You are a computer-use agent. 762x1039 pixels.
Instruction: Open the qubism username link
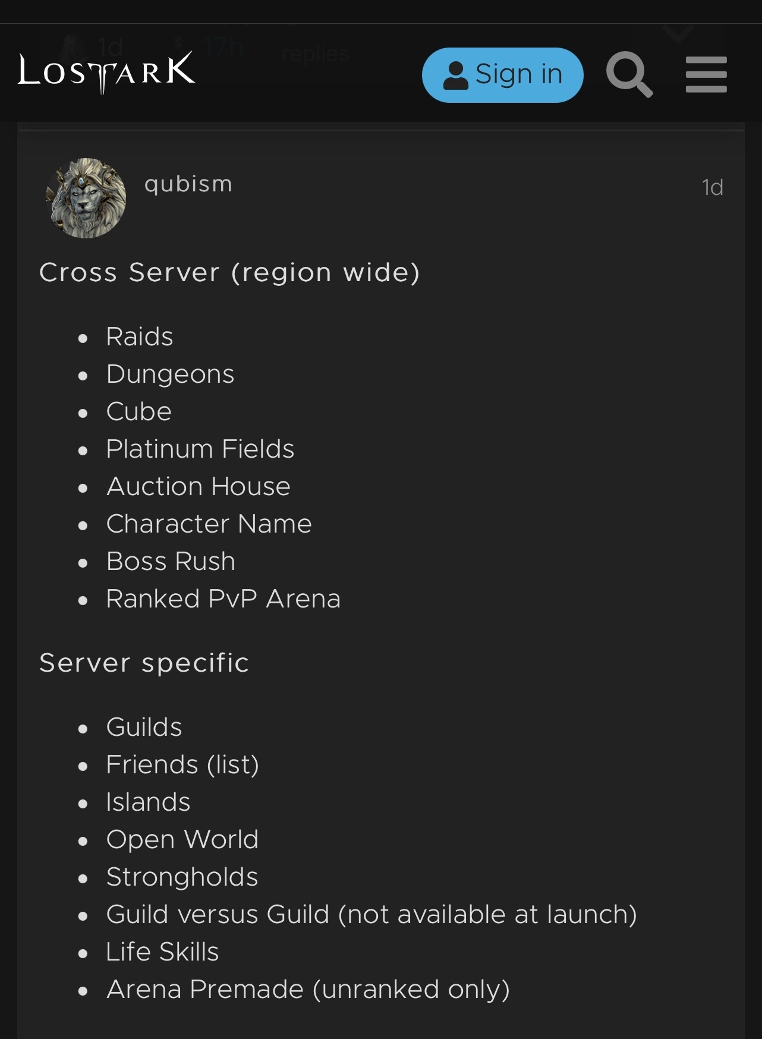click(188, 184)
